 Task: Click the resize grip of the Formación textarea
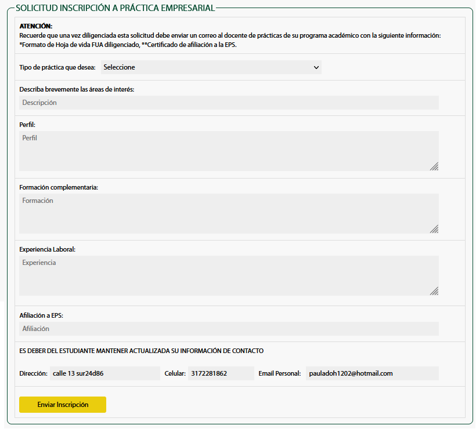point(434,229)
